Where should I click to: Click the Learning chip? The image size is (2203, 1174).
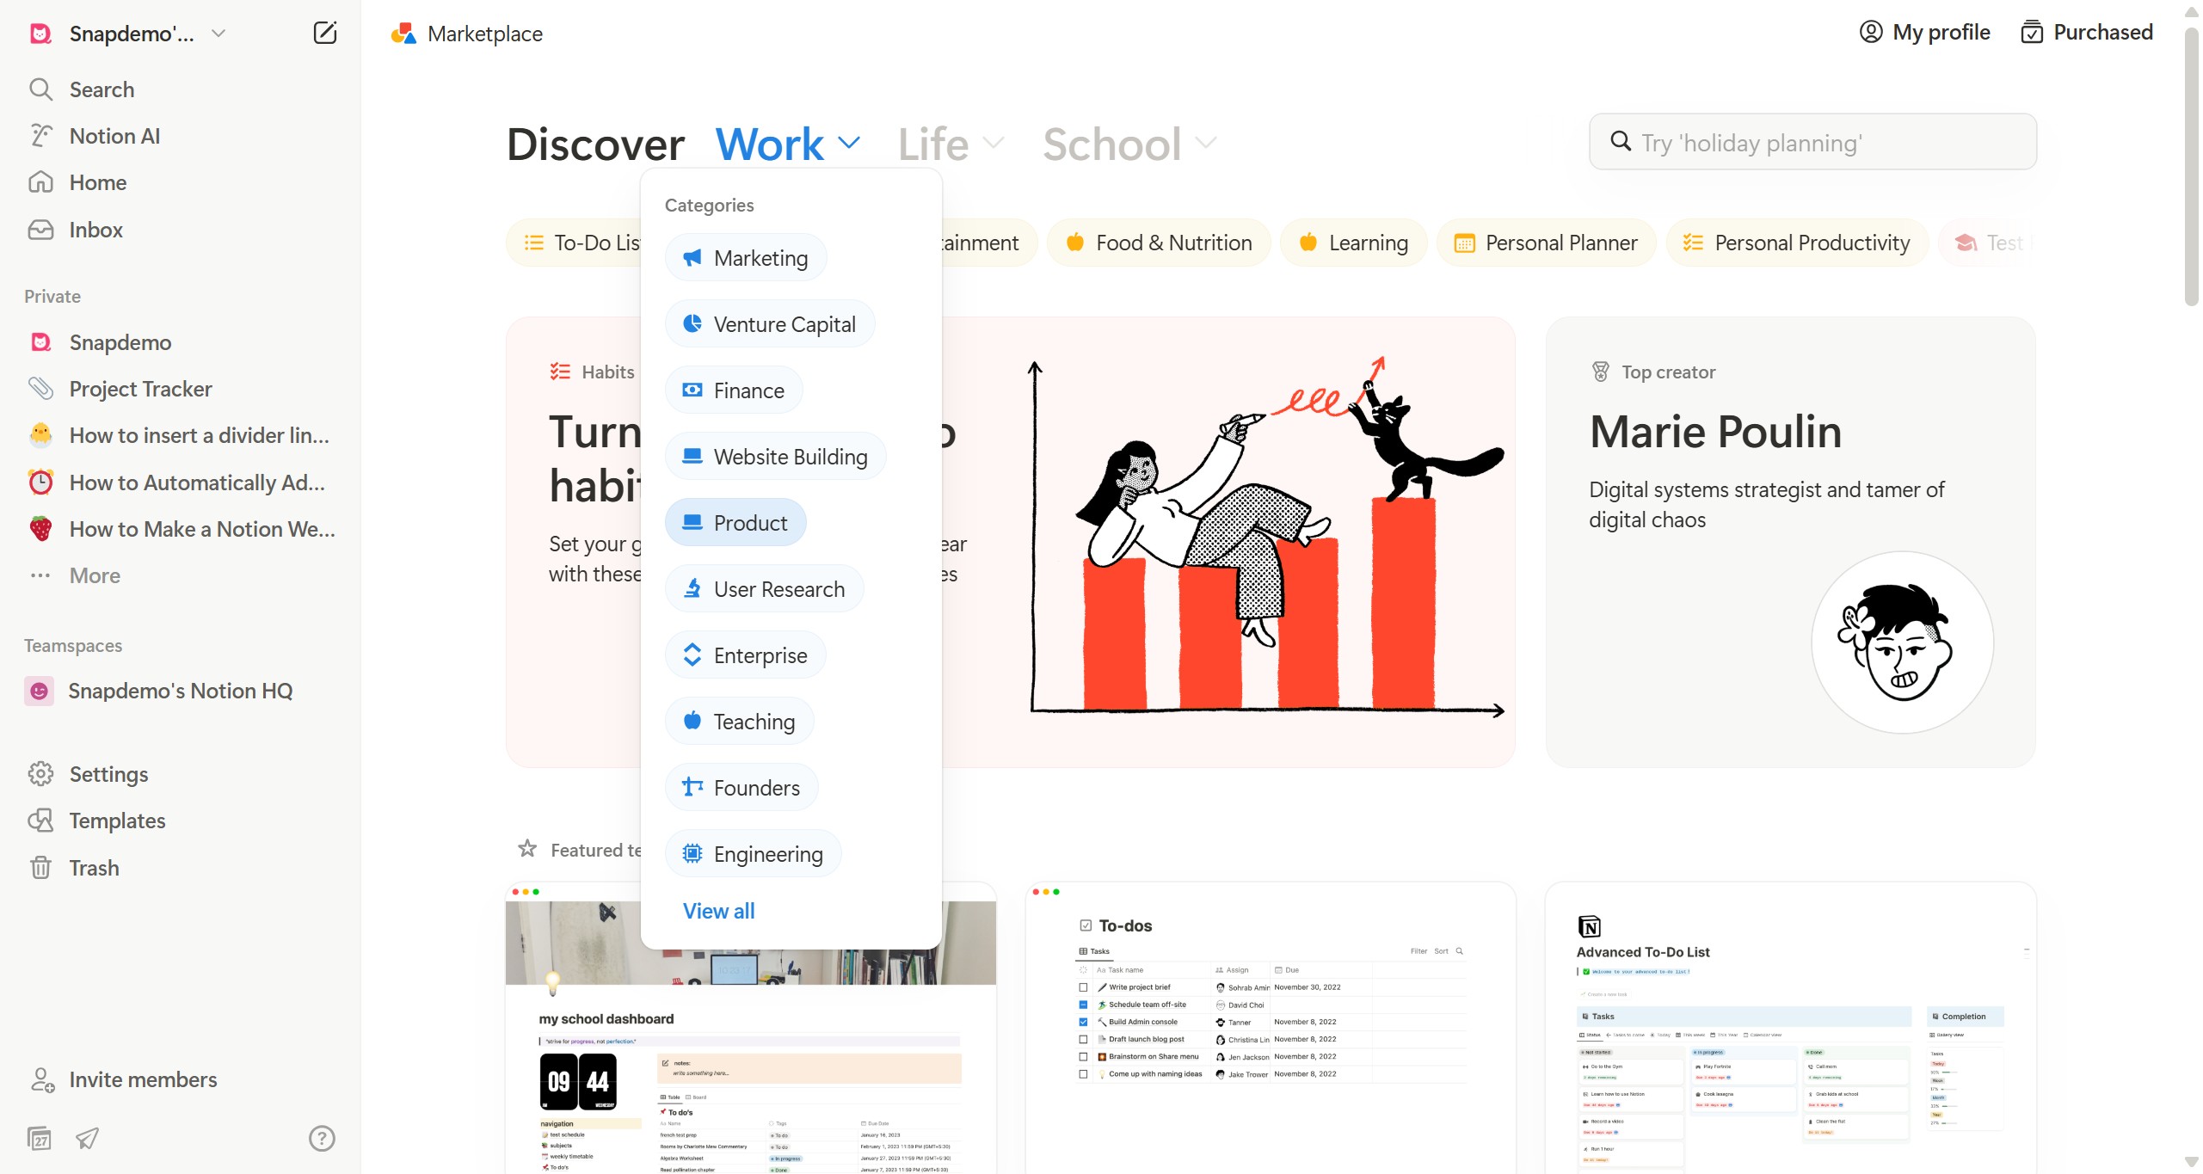1353,243
